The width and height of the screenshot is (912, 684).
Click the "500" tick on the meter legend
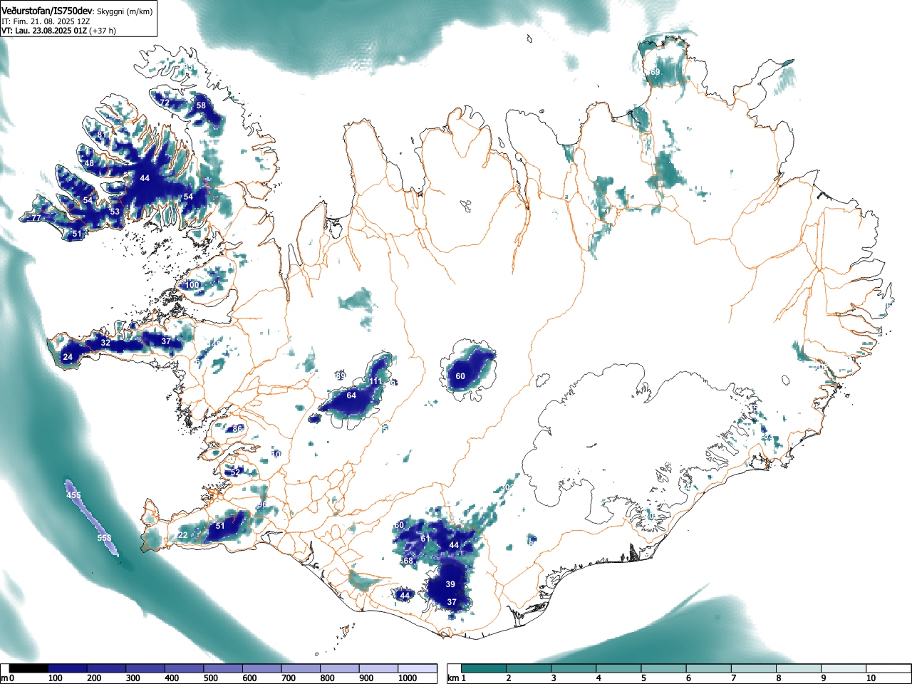[210, 678]
